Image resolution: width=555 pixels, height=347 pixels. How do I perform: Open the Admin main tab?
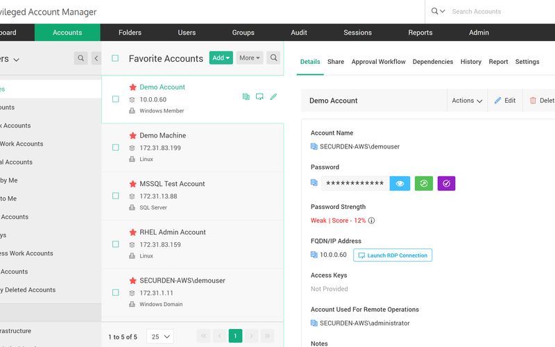click(479, 33)
